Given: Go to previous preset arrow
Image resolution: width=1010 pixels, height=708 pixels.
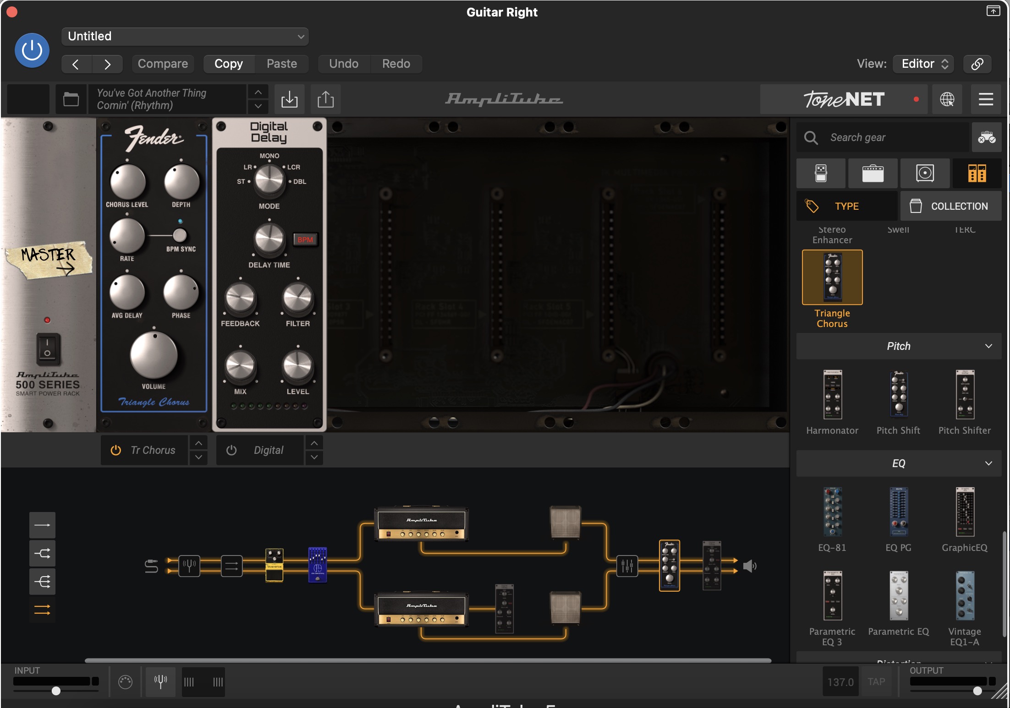Looking at the screenshot, I should pos(76,64).
